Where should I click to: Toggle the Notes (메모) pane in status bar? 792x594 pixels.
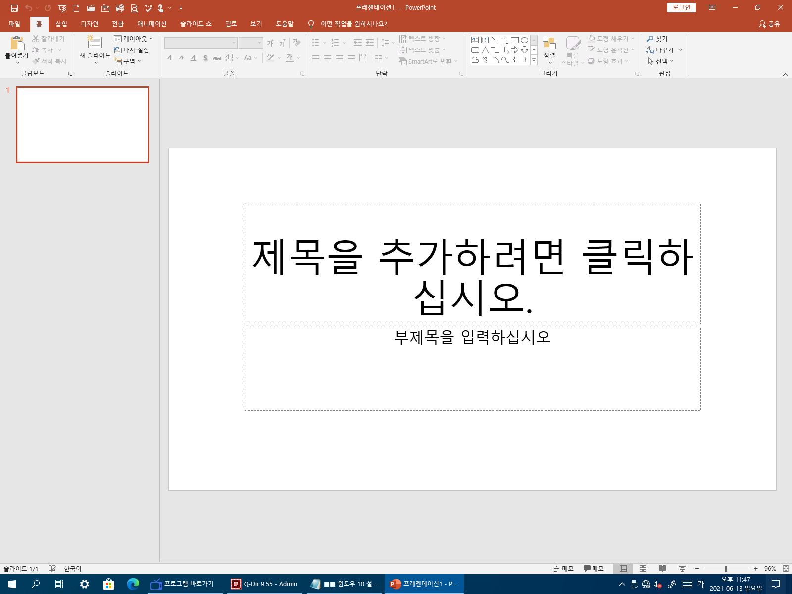click(x=563, y=569)
